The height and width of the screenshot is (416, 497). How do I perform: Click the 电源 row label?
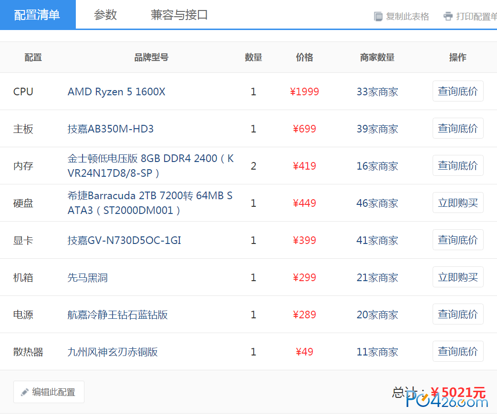click(23, 315)
